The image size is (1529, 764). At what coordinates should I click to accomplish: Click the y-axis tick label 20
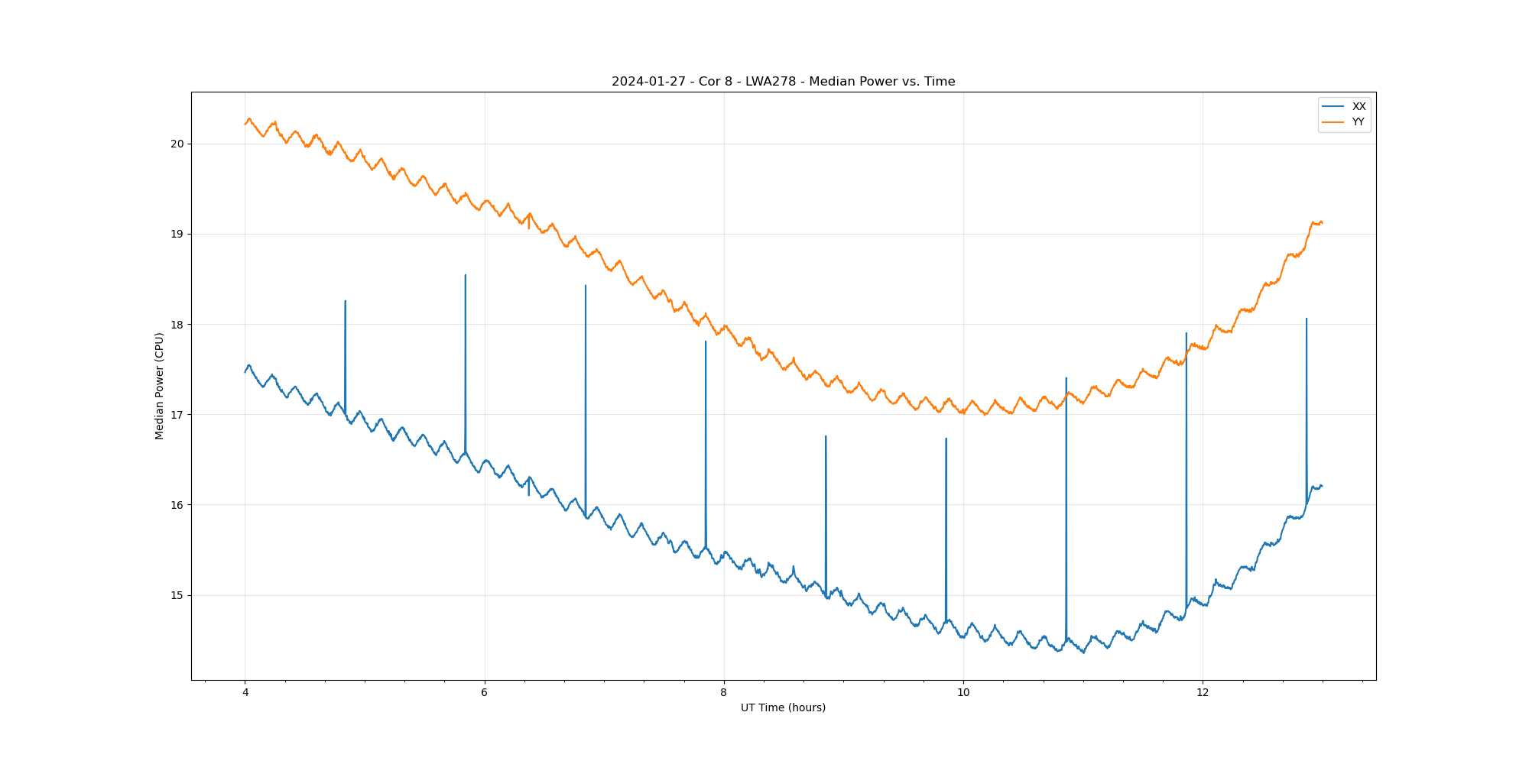177,144
